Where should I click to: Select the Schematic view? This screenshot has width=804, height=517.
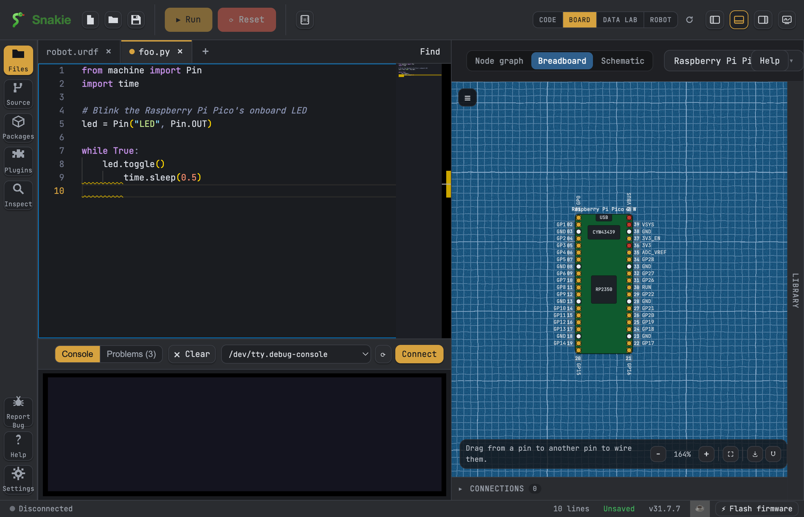622,61
